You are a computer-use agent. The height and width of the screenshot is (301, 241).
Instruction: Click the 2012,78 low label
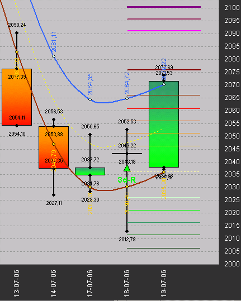(127, 240)
